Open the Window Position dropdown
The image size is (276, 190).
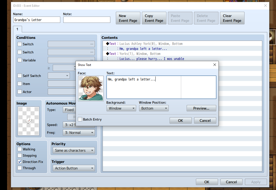coord(154,108)
